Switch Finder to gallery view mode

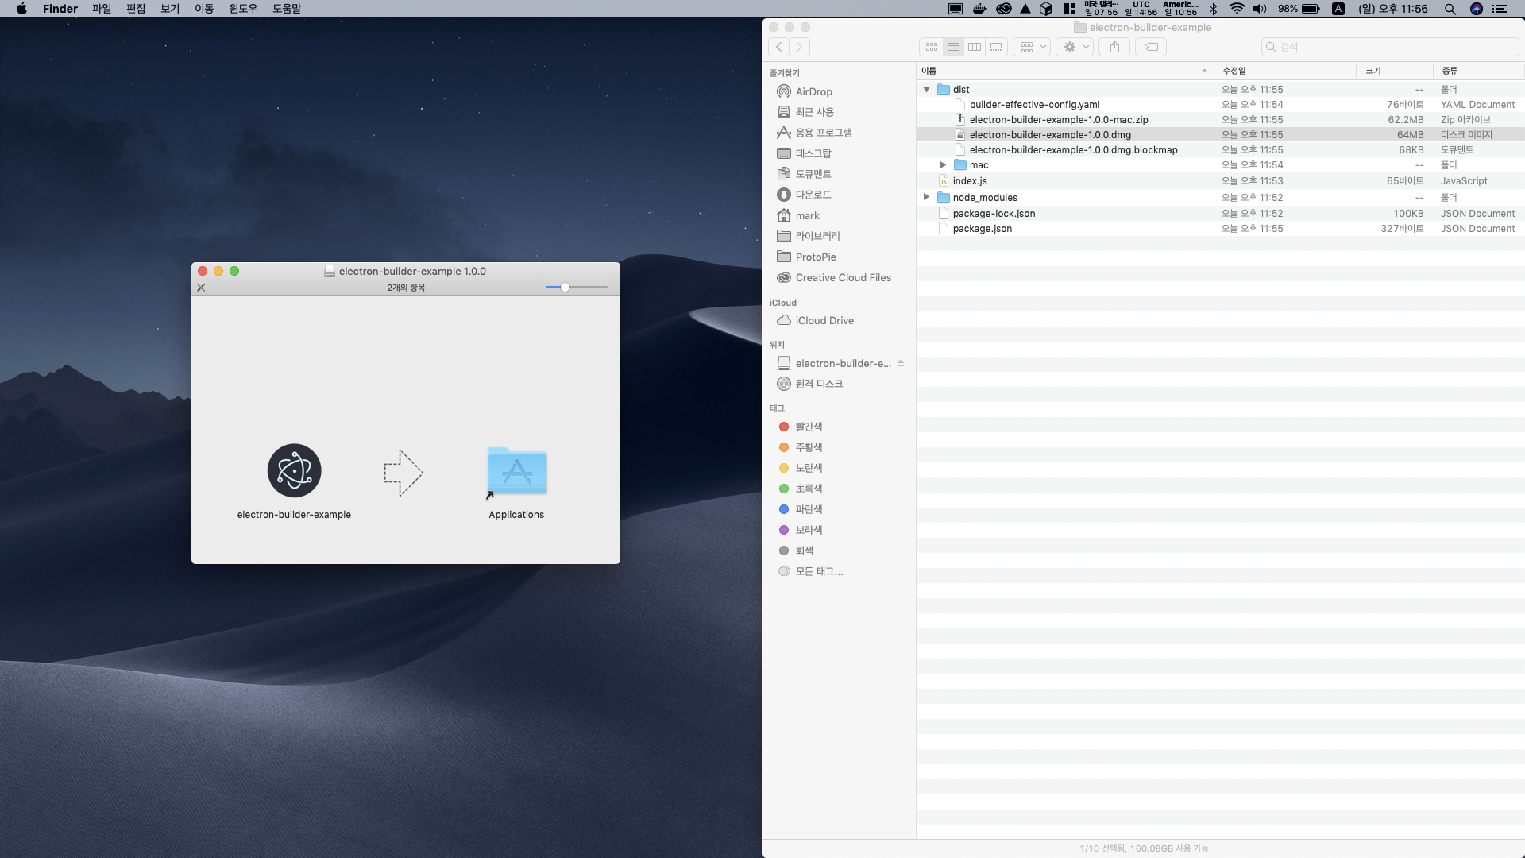coord(996,47)
